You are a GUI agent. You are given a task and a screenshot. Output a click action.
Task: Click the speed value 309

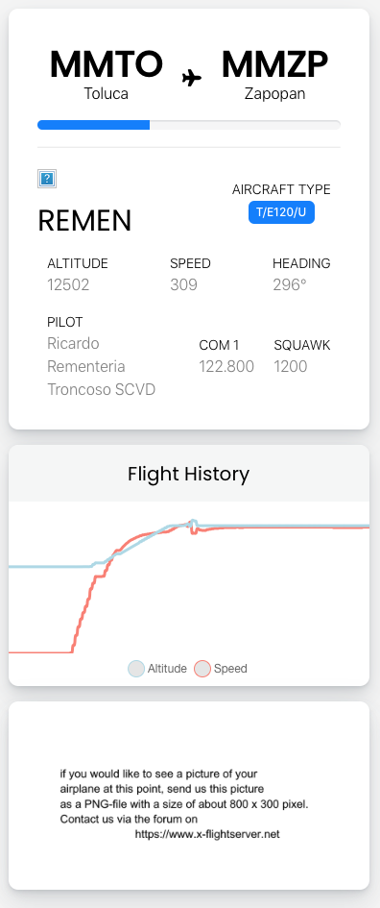pos(183,285)
